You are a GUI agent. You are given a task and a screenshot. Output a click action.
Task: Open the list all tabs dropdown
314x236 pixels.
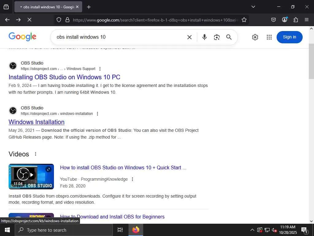(x=253, y=7)
